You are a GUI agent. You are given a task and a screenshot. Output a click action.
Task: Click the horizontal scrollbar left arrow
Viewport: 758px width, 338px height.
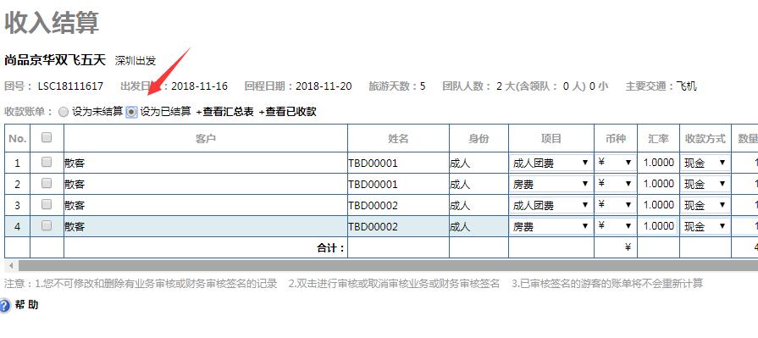[x=11, y=265]
